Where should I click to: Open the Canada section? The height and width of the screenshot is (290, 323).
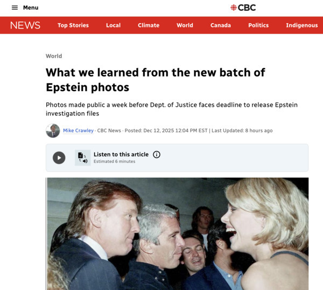(221, 25)
